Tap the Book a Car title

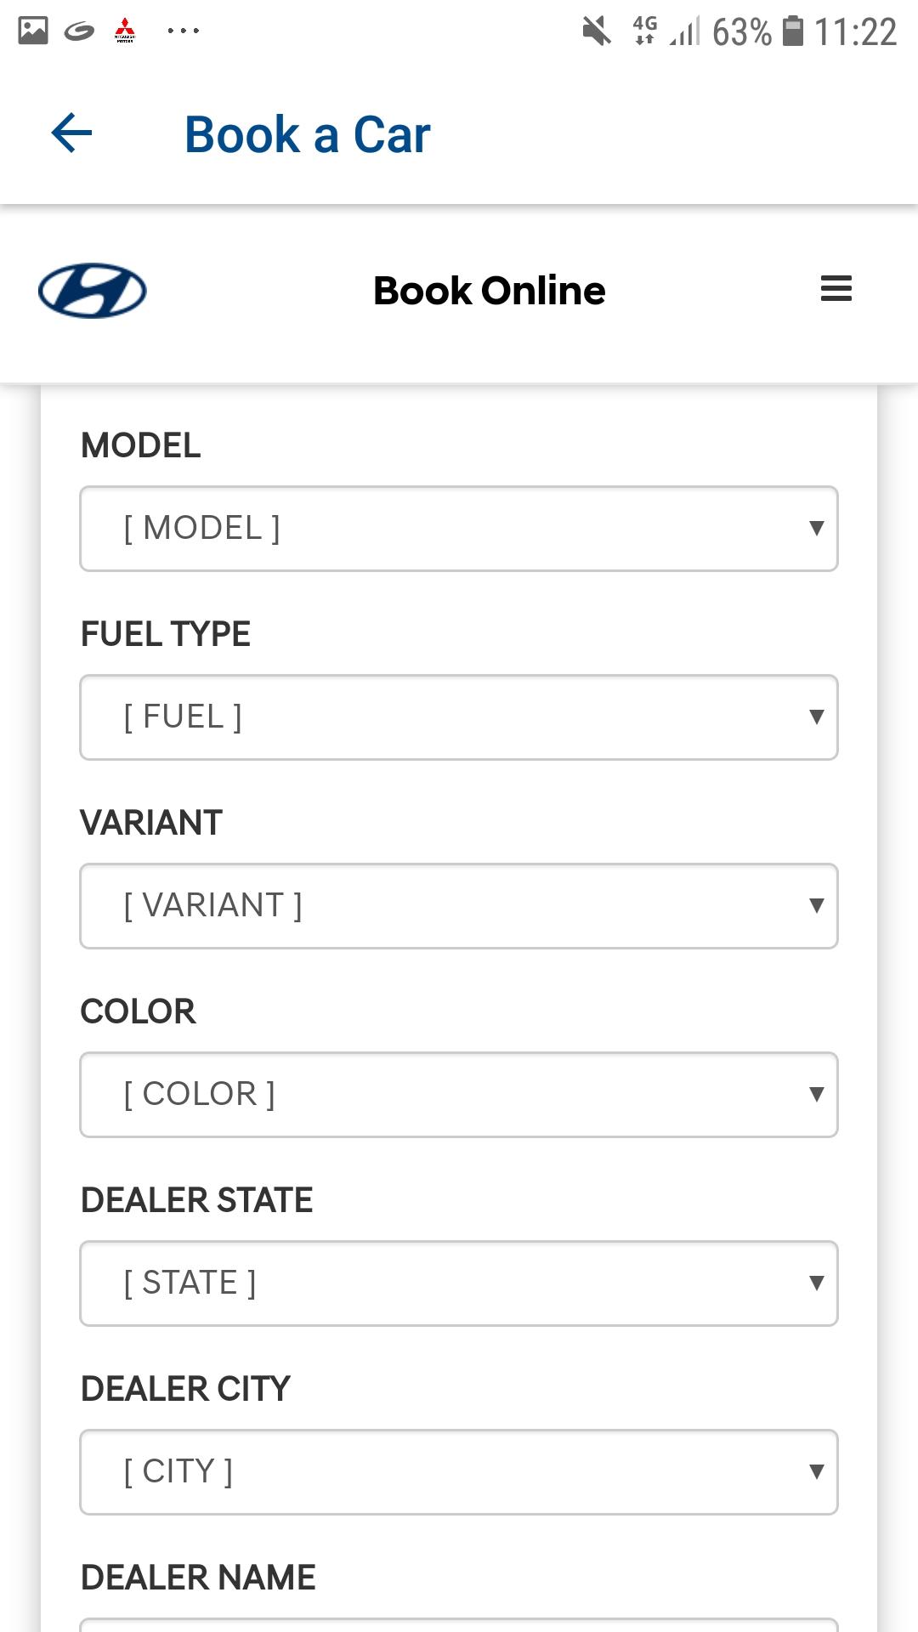pyautogui.click(x=308, y=134)
